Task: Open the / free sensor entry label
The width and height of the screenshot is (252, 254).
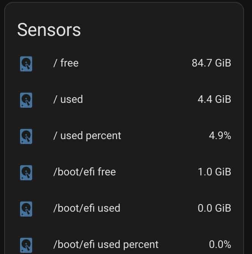Action: 66,63
